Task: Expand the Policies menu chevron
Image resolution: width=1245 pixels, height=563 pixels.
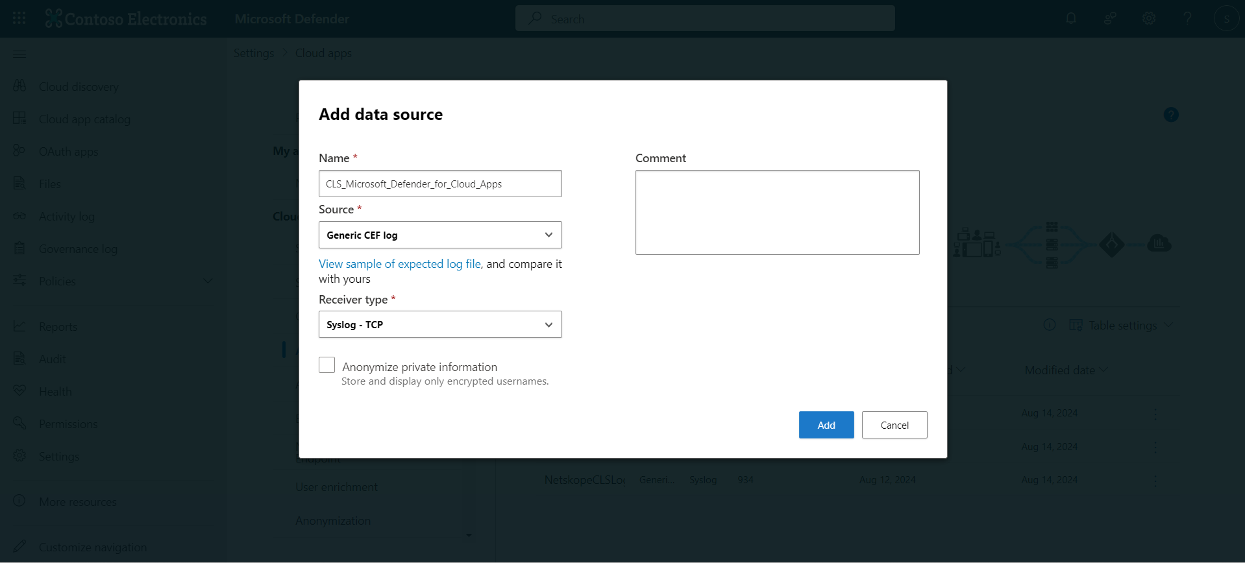Action: 208,281
